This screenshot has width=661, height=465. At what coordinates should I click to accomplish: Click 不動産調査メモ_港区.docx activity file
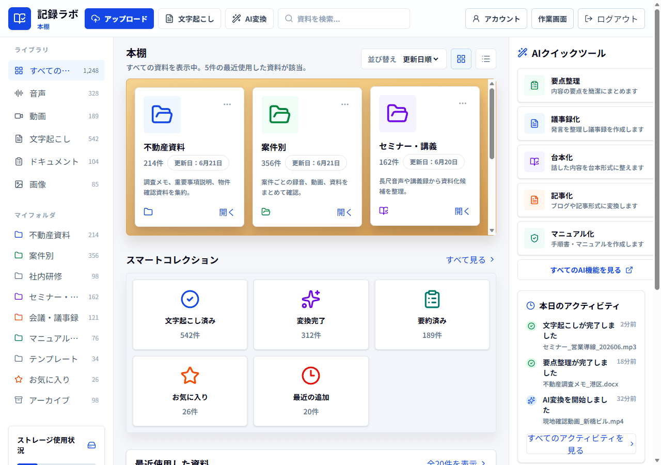click(580, 384)
